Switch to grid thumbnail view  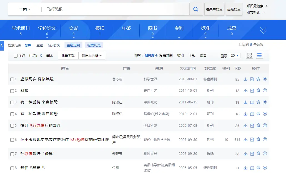249,55
